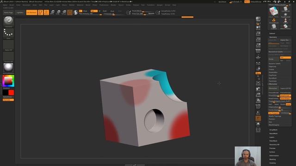Expand the Modify Topology section
The width and height of the screenshot is (296, 166).
(275, 116)
